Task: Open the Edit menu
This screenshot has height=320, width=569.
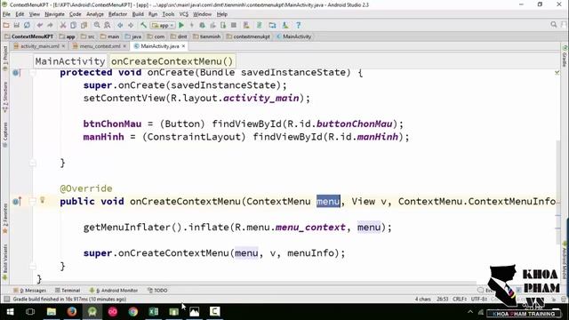Action: point(20,14)
